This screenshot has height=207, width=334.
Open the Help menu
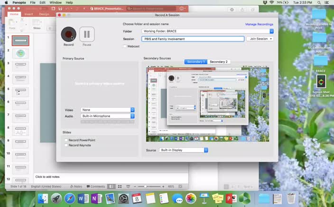coord(69,2)
